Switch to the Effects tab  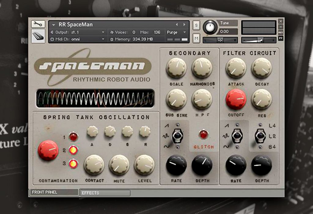pos(105,193)
